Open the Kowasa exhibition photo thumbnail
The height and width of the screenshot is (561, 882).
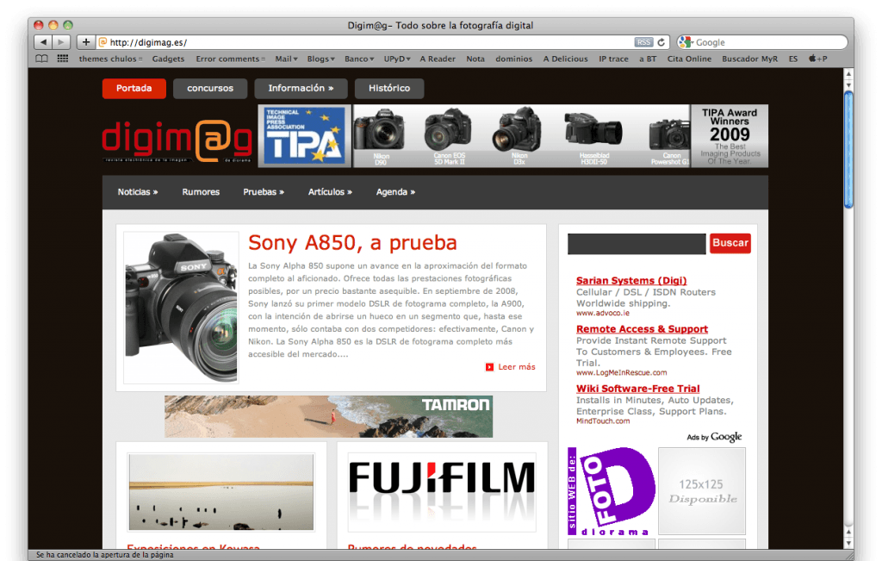pyautogui.click(x=221, y=492)
